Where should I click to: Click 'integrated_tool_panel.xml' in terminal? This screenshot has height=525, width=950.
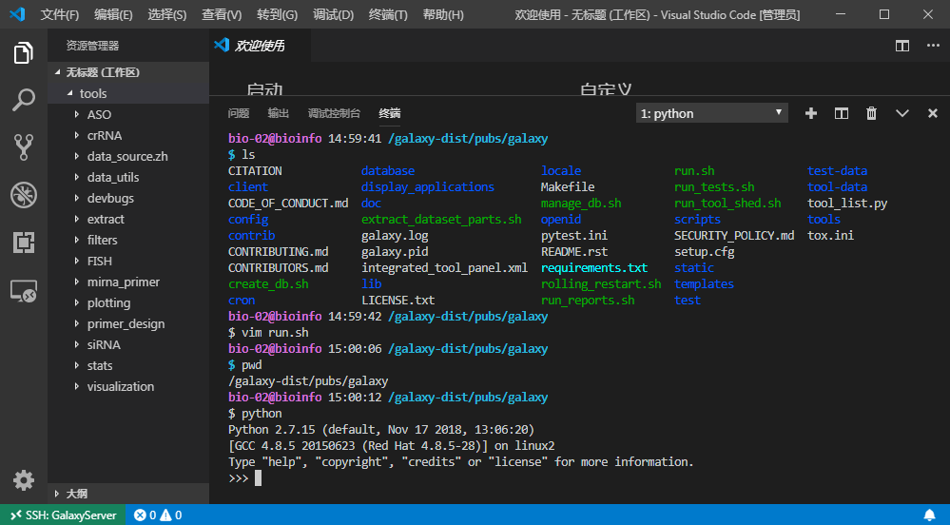(445, 268)
